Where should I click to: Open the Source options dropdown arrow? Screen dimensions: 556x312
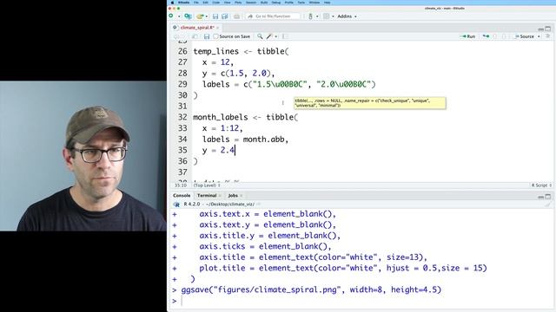click(539, 36)
